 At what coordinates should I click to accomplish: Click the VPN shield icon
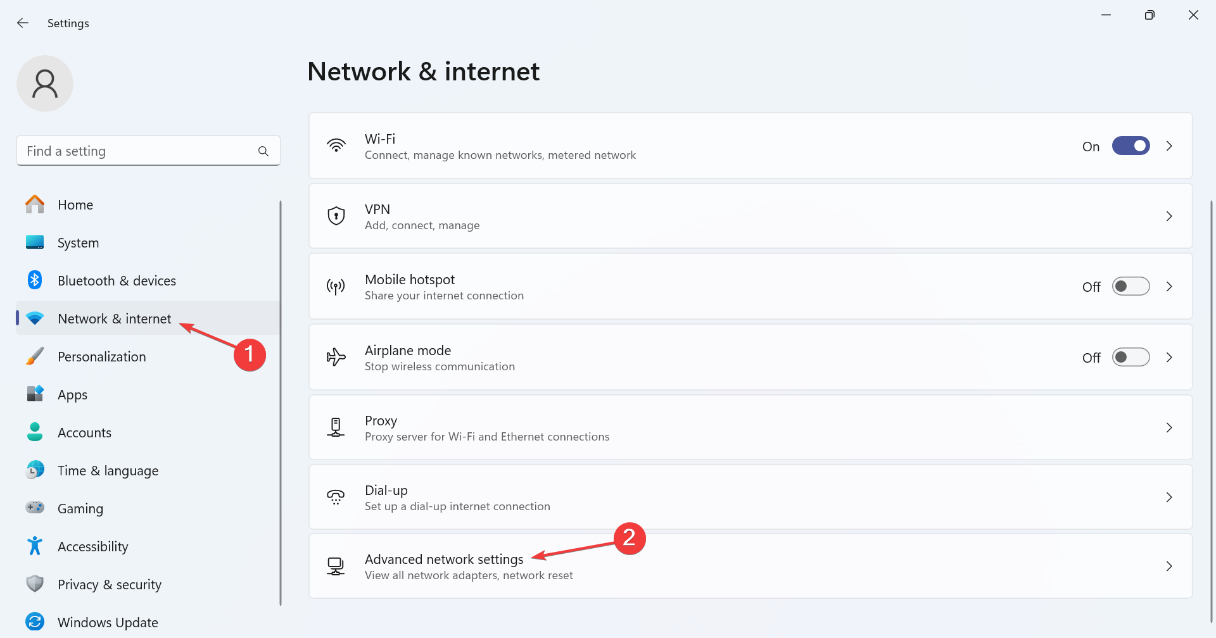[x=336, y=216]
